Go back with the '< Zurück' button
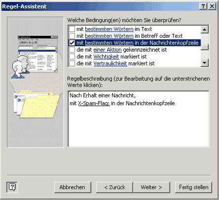 [x=114, y=187]
